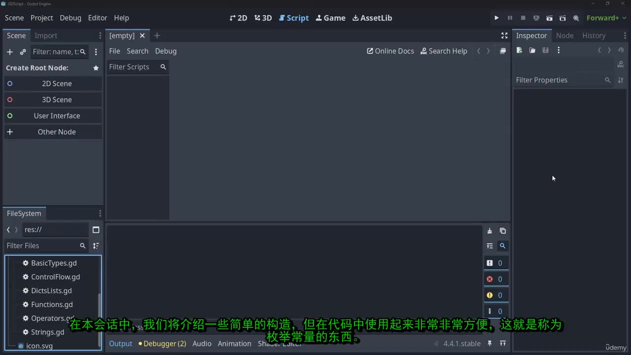Screen dimensions: 631x355
Task: Open the Debugger (2) bottom panel
Action: click(x=162, y=344)
